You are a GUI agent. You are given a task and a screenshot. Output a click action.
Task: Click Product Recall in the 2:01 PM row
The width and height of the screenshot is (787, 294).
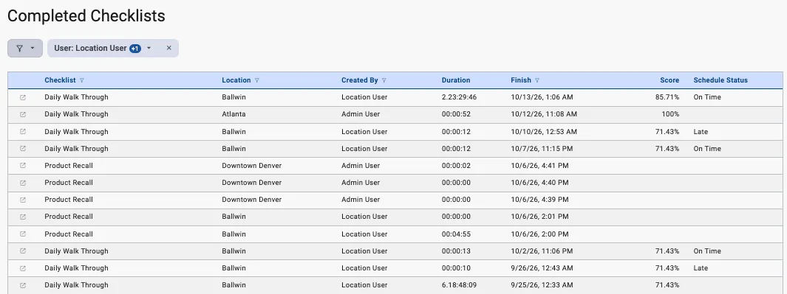pos(69,217)
